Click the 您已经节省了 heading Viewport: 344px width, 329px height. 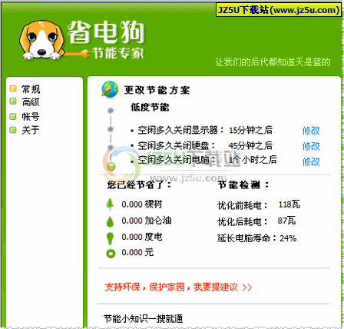[x=139, y=184]
